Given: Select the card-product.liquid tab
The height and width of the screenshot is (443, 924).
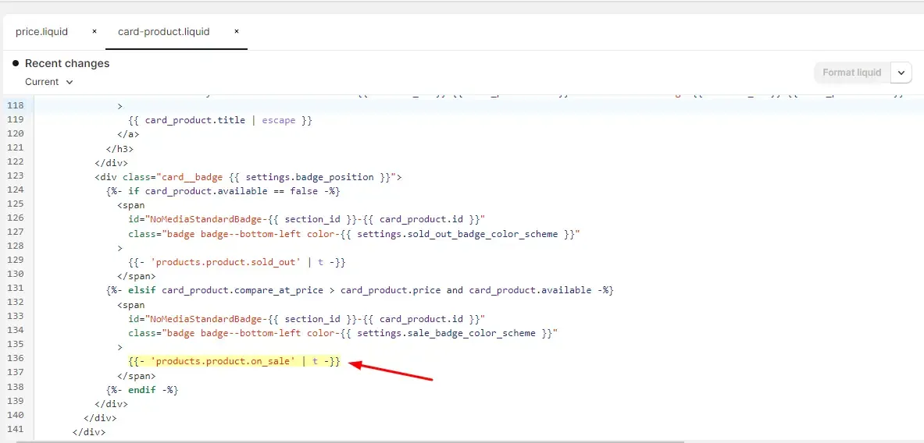Looking at the screenshot, I should click(x=164, y=32).
